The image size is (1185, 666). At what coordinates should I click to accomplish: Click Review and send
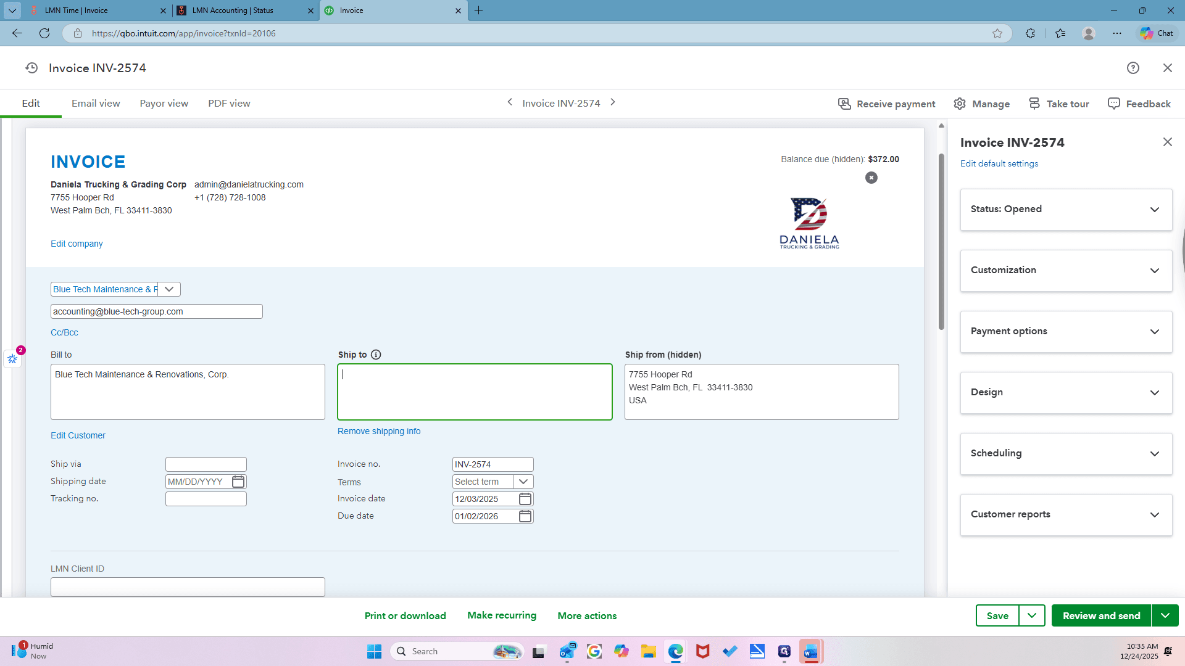coord(1102,615)
